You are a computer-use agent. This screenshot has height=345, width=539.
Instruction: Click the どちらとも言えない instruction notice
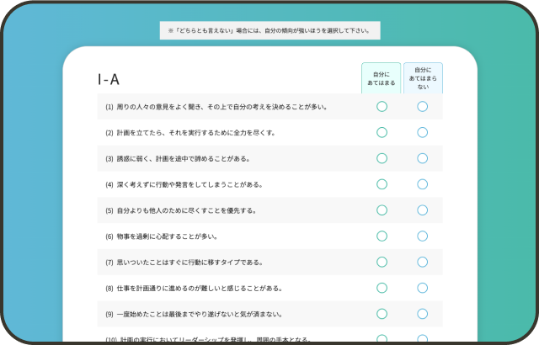point(269,30)
